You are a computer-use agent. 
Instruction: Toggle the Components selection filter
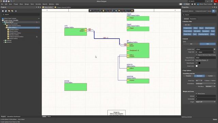point(188,28)
